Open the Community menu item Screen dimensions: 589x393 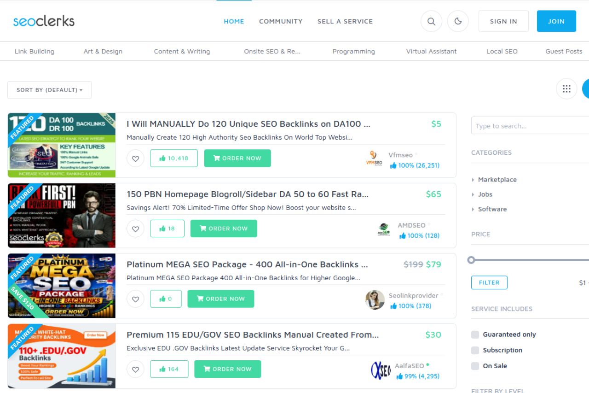pyautogui.click(x=281, y=21)
